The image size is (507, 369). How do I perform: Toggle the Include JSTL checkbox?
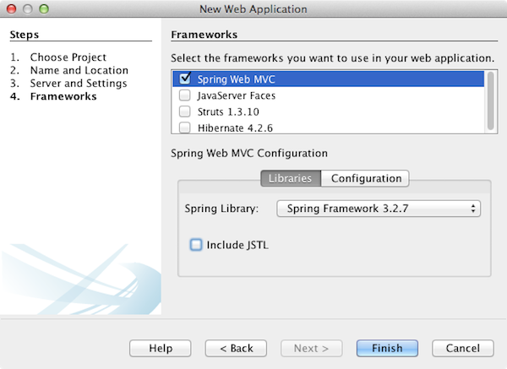click(196, 245)
